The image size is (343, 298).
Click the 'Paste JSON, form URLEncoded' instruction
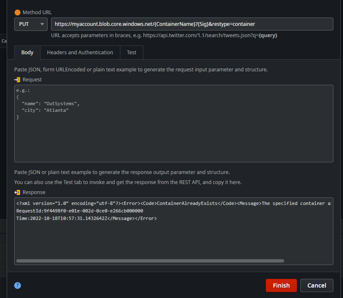pyautogui.click(x=141, y=70)
